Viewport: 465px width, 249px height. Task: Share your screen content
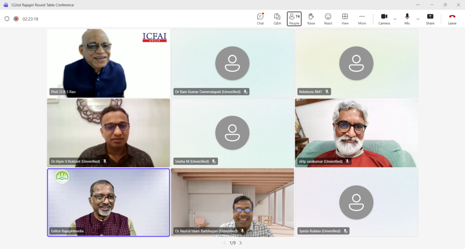(x=430, y=19)
